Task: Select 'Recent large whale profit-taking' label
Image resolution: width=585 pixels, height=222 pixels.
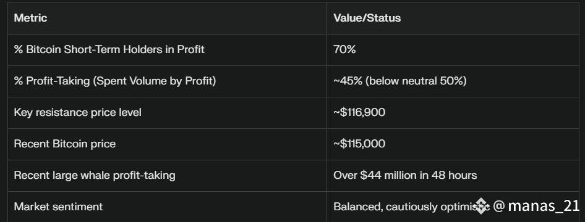Action: click(95, 175)
